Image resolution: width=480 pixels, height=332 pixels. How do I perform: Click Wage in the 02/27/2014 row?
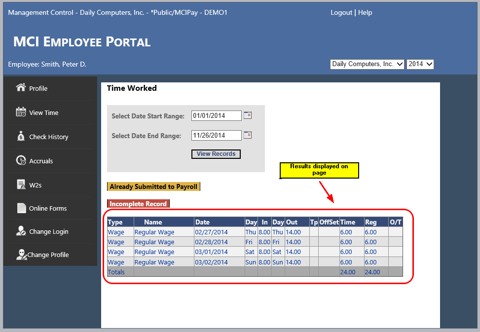pyautogui.click(x=116, y=232)
